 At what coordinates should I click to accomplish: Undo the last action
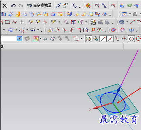[13, 5]
